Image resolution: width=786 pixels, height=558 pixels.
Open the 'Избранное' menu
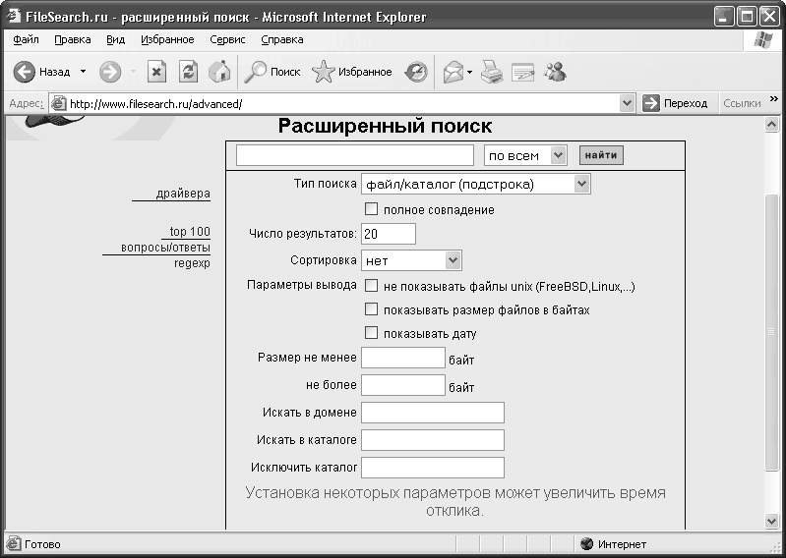[x=167, y=39]
